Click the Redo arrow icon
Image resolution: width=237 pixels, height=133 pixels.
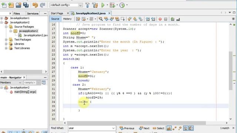pyautogui.click(x=43, y=5)
